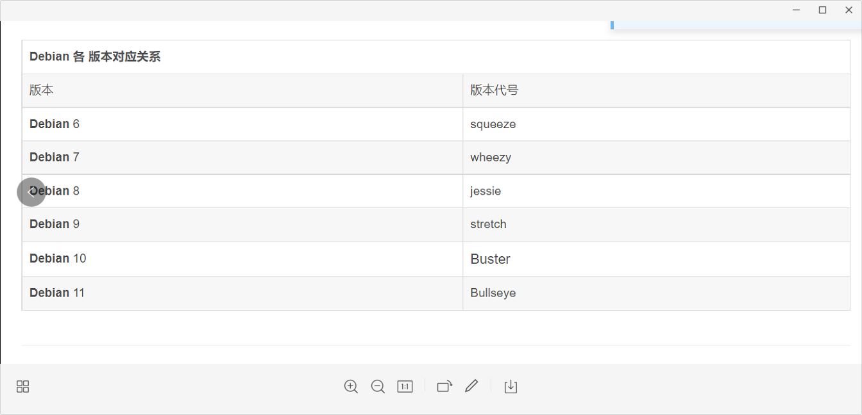Select the "Debian 9" cell
Viewport: 862px width, 415px height.
coord(242,224)
